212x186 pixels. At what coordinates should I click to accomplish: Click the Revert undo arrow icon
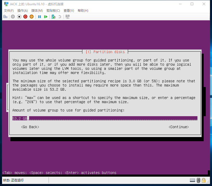tap(60, 17)
